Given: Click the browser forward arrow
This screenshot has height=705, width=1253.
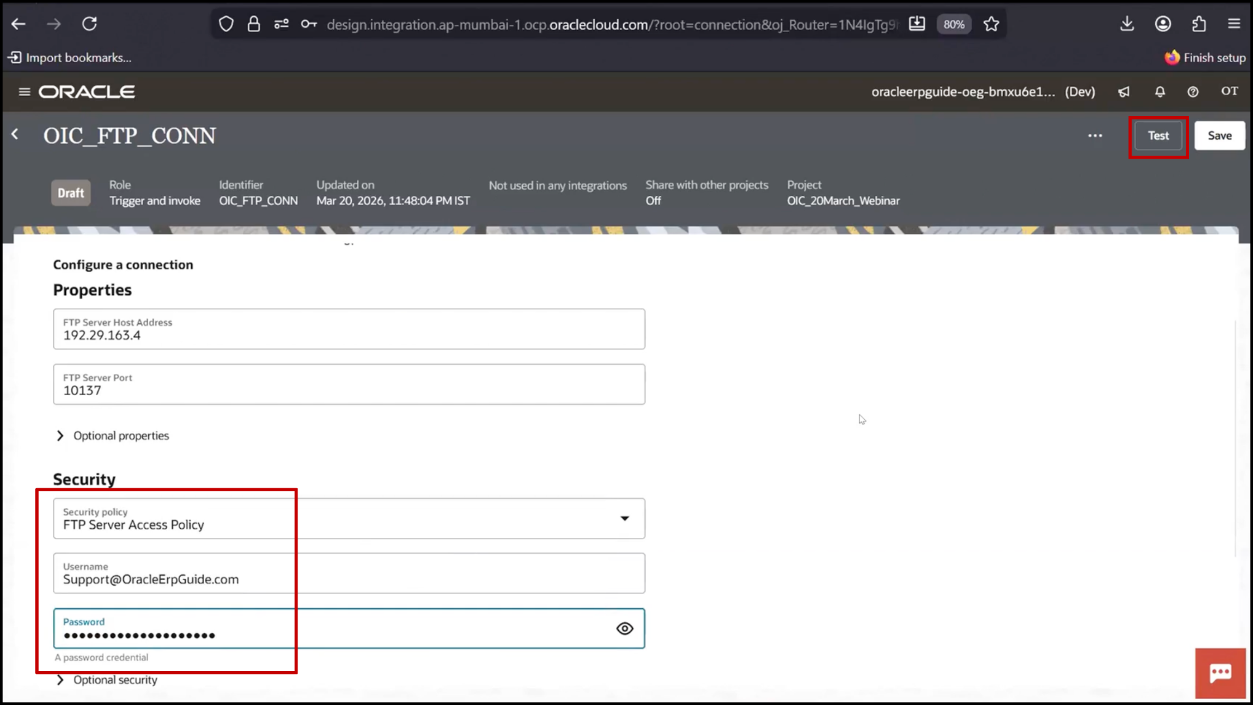Looking at the screenshot, I should click(54, 24).
